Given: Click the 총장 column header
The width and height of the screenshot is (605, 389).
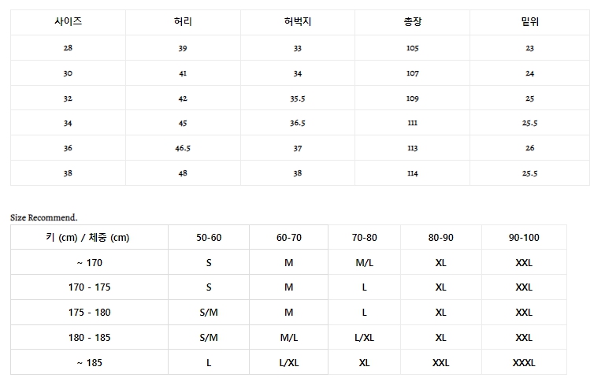Looking at the screenshot, I should point(413,22).
